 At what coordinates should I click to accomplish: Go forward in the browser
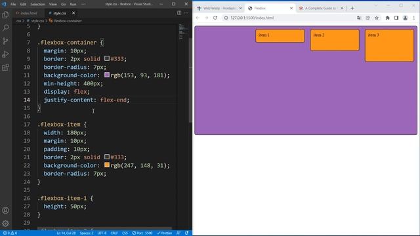click(206, 18)
